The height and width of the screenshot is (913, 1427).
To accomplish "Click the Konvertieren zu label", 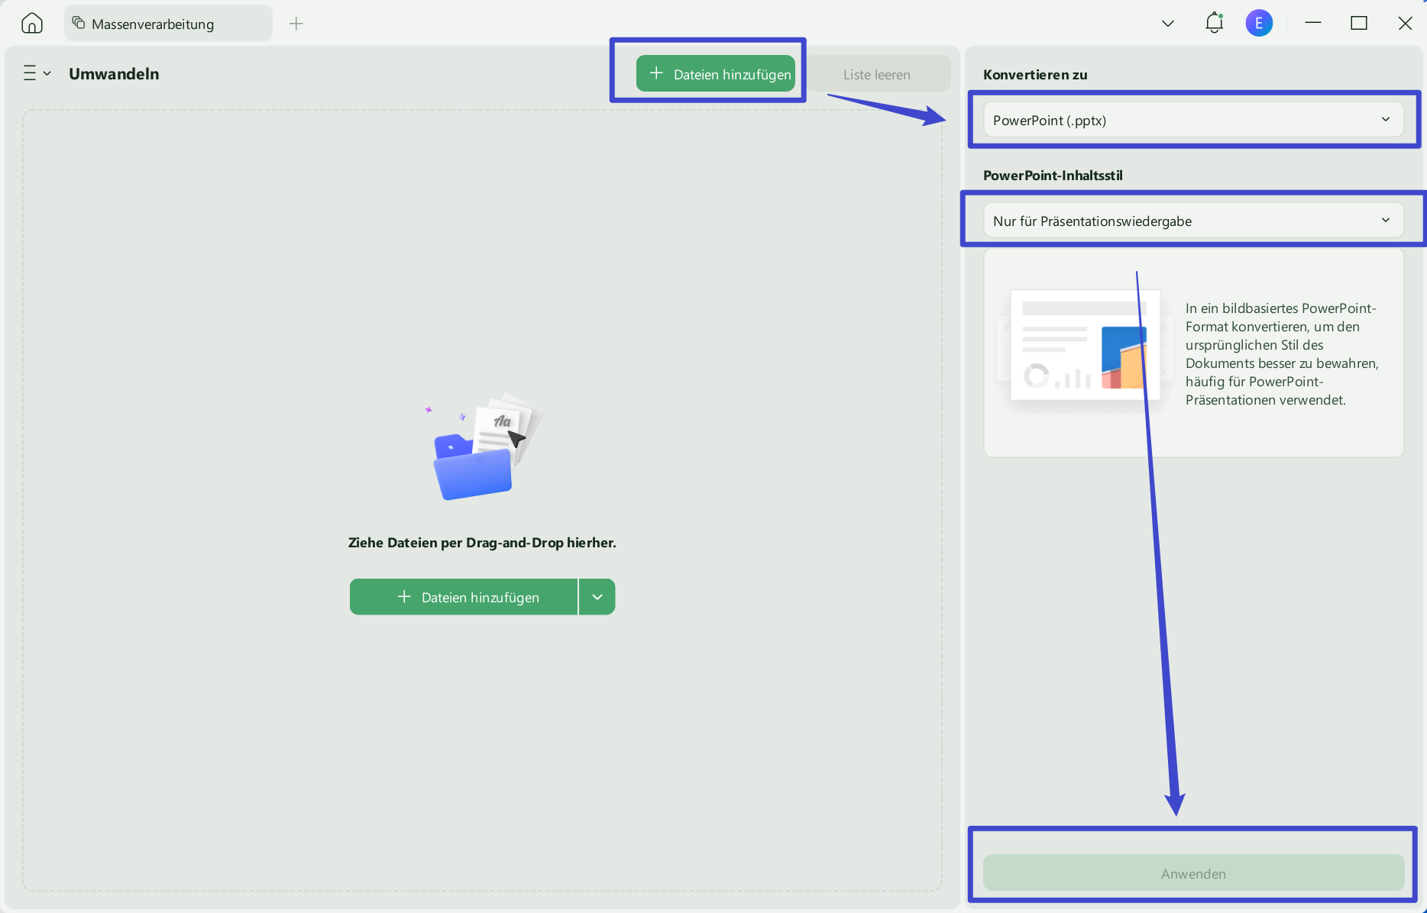I will (x=1035, y=75).
